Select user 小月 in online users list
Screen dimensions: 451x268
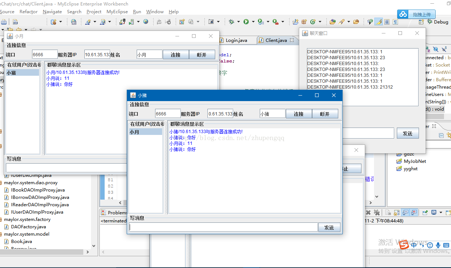pos(145,132)
